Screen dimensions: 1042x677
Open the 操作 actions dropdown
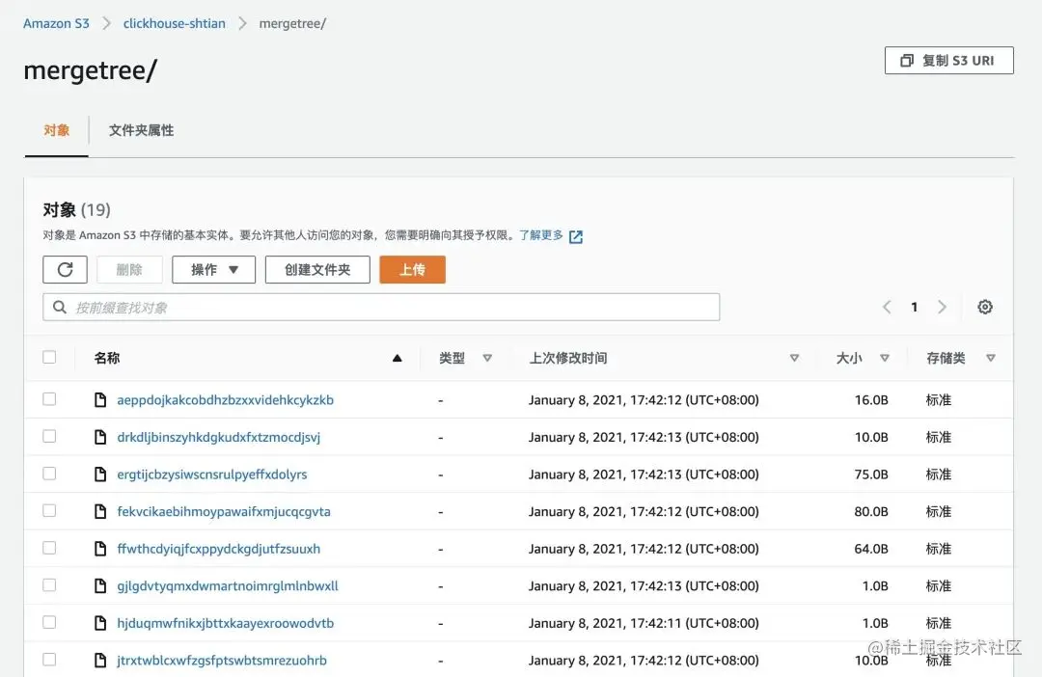[214, 270]
